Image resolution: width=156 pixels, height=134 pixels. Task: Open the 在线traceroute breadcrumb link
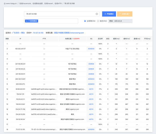[x=41, y=3]
